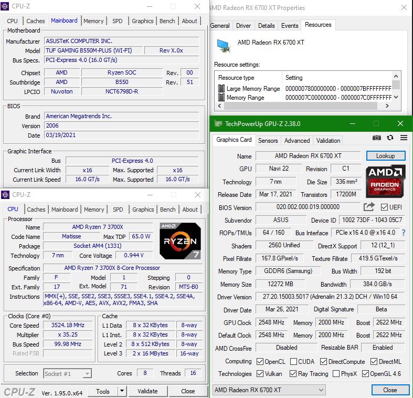Viewport: 413px width, 398px height.
Task: Click the BIOS Version field in GPU-Z
Action: click(308, 207)
